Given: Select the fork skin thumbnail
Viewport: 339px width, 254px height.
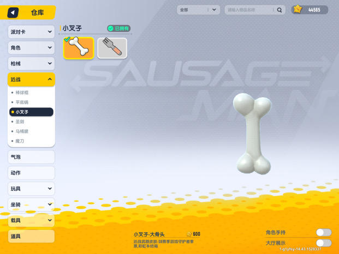Looking at the screenshot, I should (x=112, y=48).
